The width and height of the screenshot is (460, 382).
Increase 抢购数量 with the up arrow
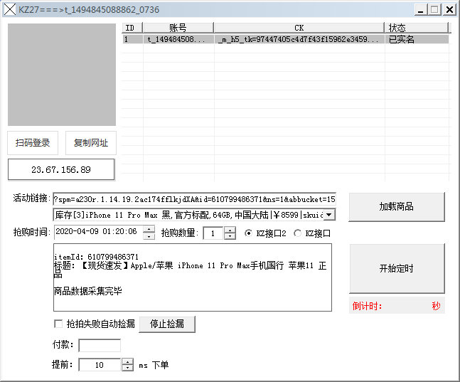pos(230,230)
